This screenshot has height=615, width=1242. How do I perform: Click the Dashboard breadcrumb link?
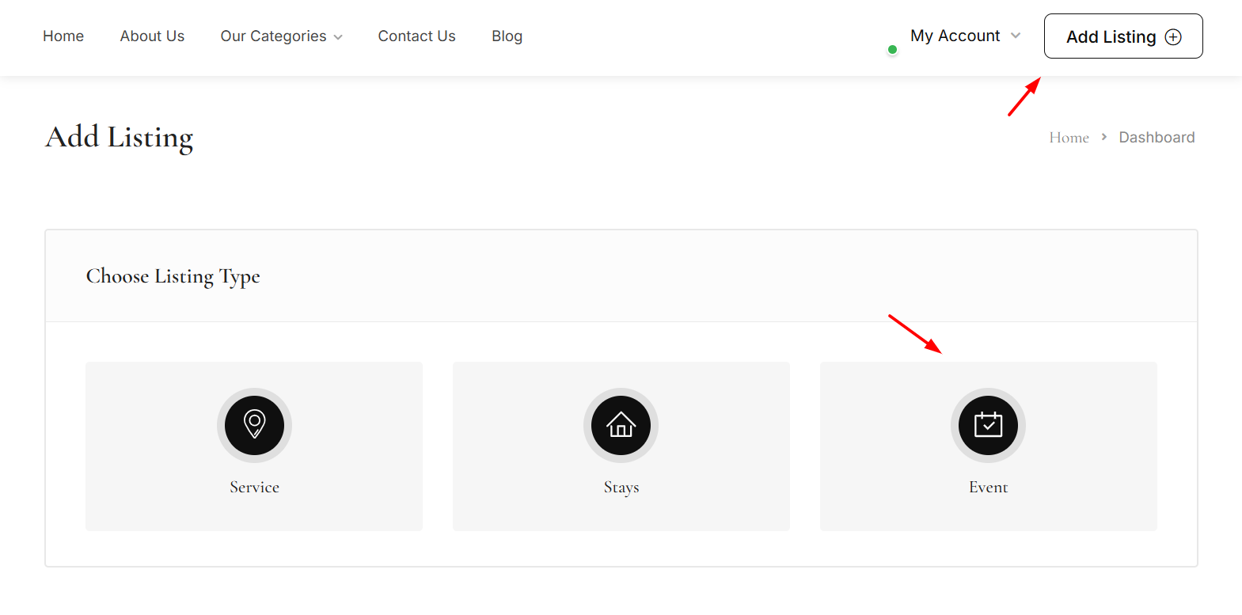tap(1157, 138)
